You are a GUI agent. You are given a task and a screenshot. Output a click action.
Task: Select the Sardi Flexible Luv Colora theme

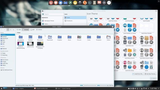(129, 29)
